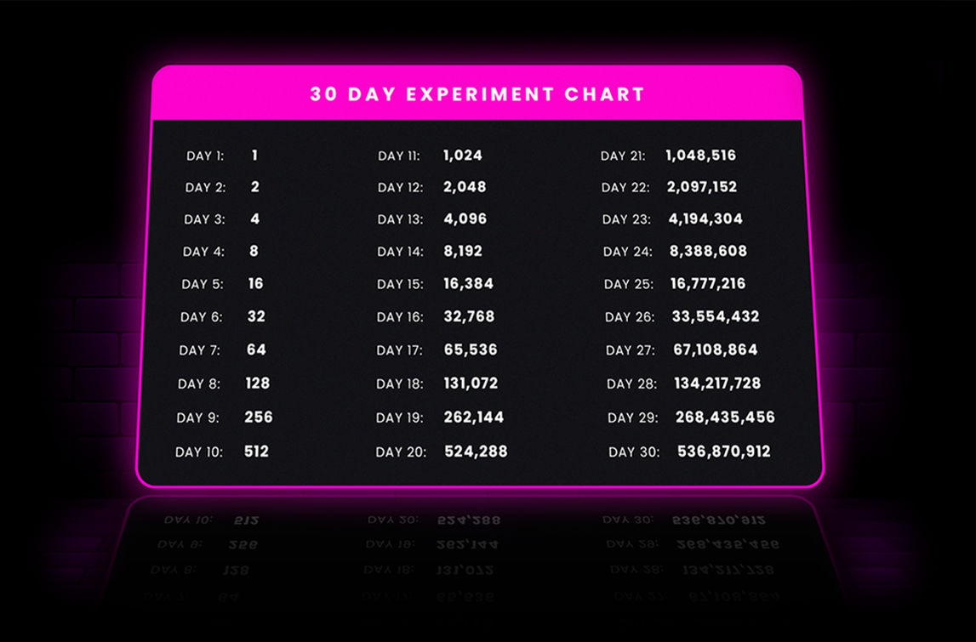976x642 pixels.
Task: Select the Day 29 label
Action: (x=633, y=418)
